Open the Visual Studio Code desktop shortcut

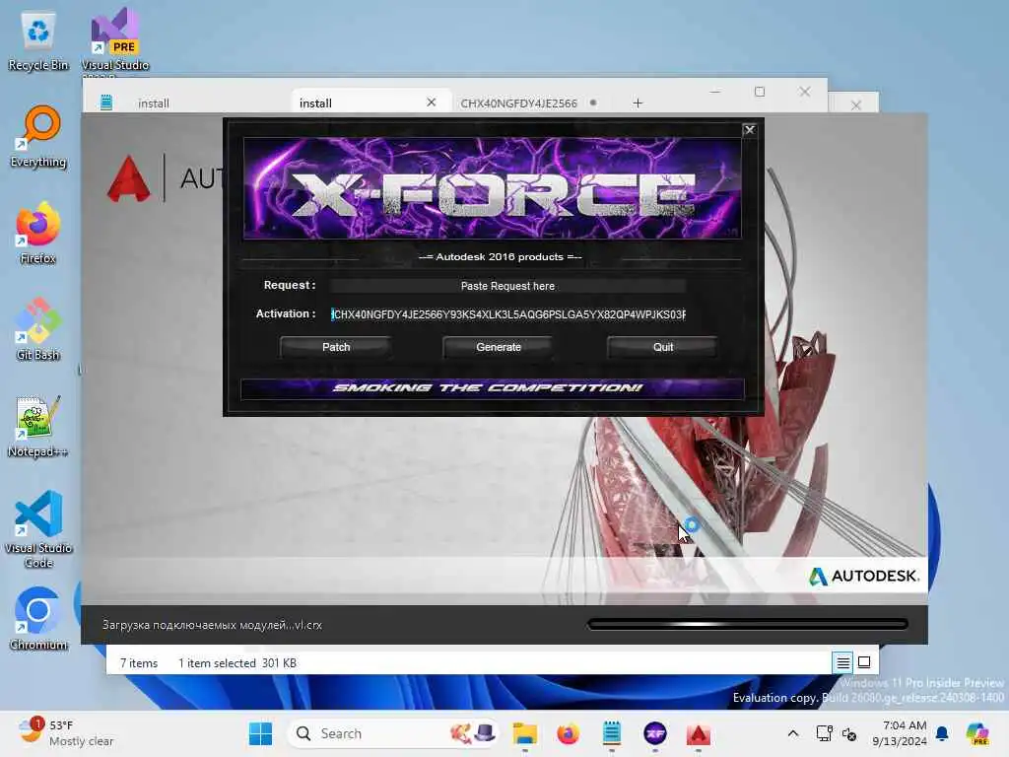38,529
